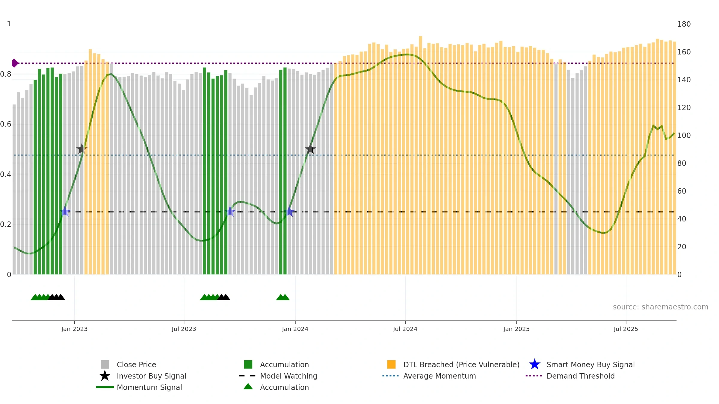This screenshot has width=719, height=404.
Task: Click the blue star marker near Jan 2024
Action: [289, 212]
